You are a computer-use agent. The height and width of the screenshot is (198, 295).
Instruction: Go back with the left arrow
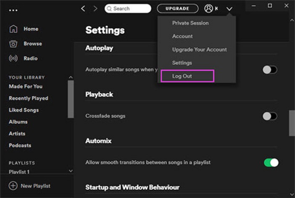83,8
